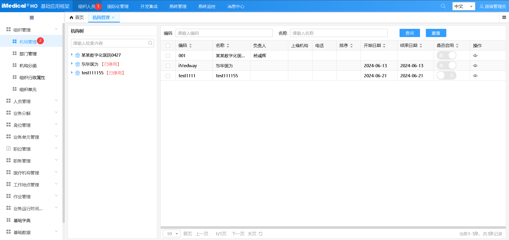Check the checkbox for row 001
Image resolution: width=509 pixels, height=240 pixels.
click(x=168, y=56)
